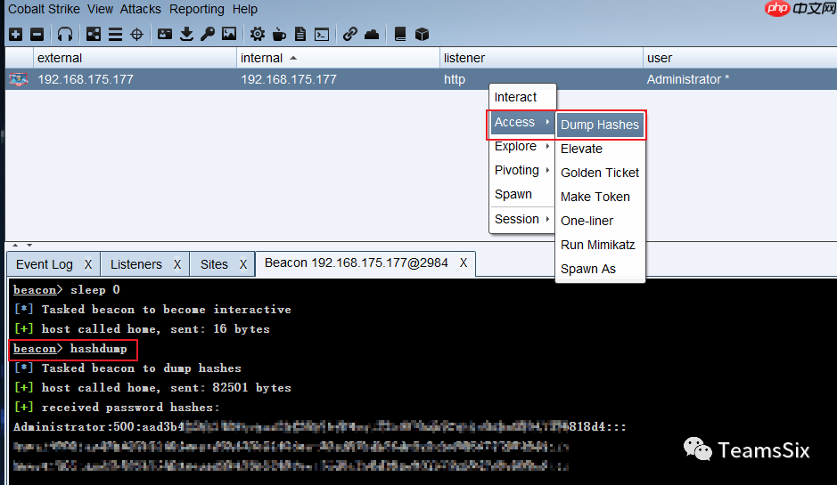Click the cloud manage sites icon
Screen dimensions: 837x485
(372, 35)
